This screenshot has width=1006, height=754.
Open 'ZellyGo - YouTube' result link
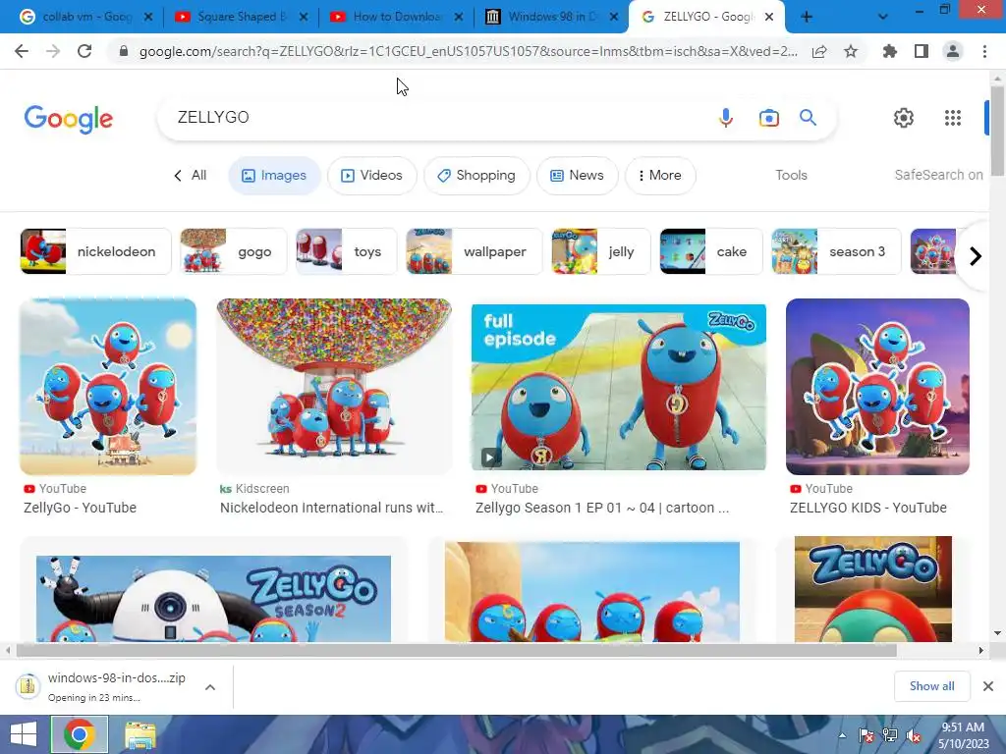pos(81,508)
